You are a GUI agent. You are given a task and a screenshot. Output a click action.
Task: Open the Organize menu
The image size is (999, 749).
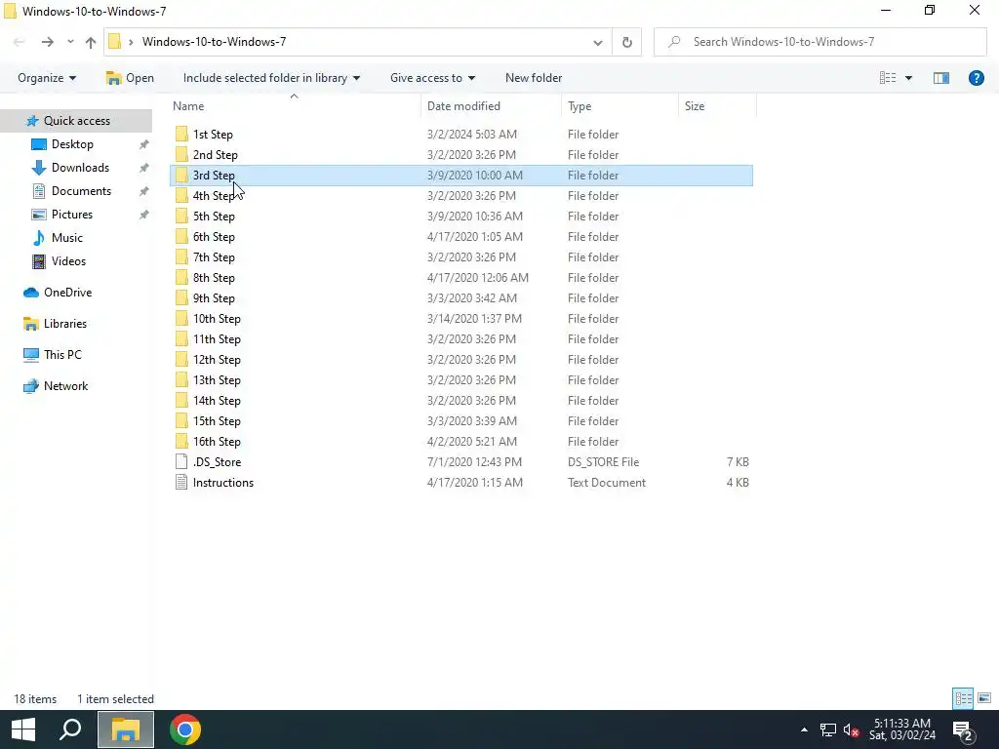pos(47,78)
